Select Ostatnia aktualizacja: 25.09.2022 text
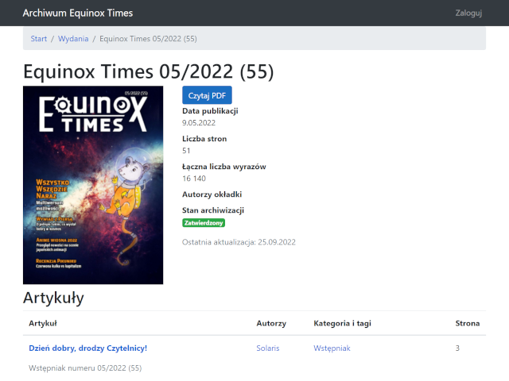This screenshot has width=509, height=381. pyautogui.click(x=239, y=242)
